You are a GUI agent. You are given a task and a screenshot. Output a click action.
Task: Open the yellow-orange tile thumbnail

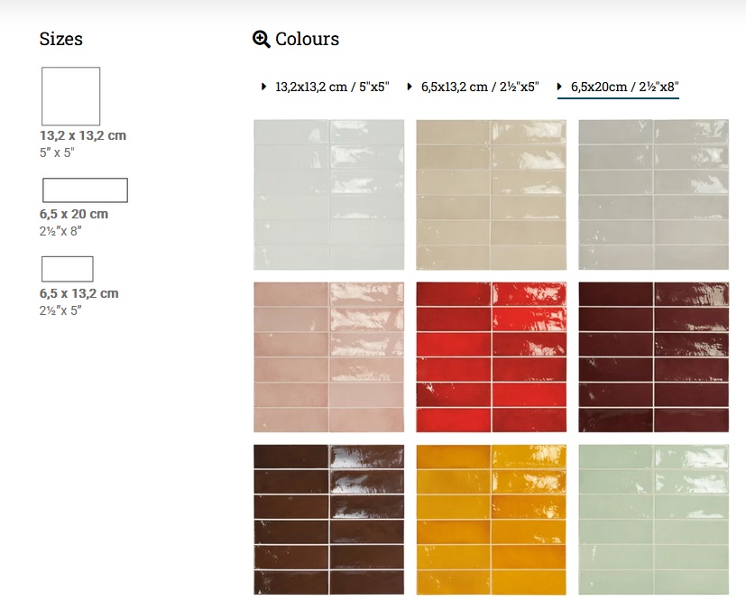(x=492, y=520)
